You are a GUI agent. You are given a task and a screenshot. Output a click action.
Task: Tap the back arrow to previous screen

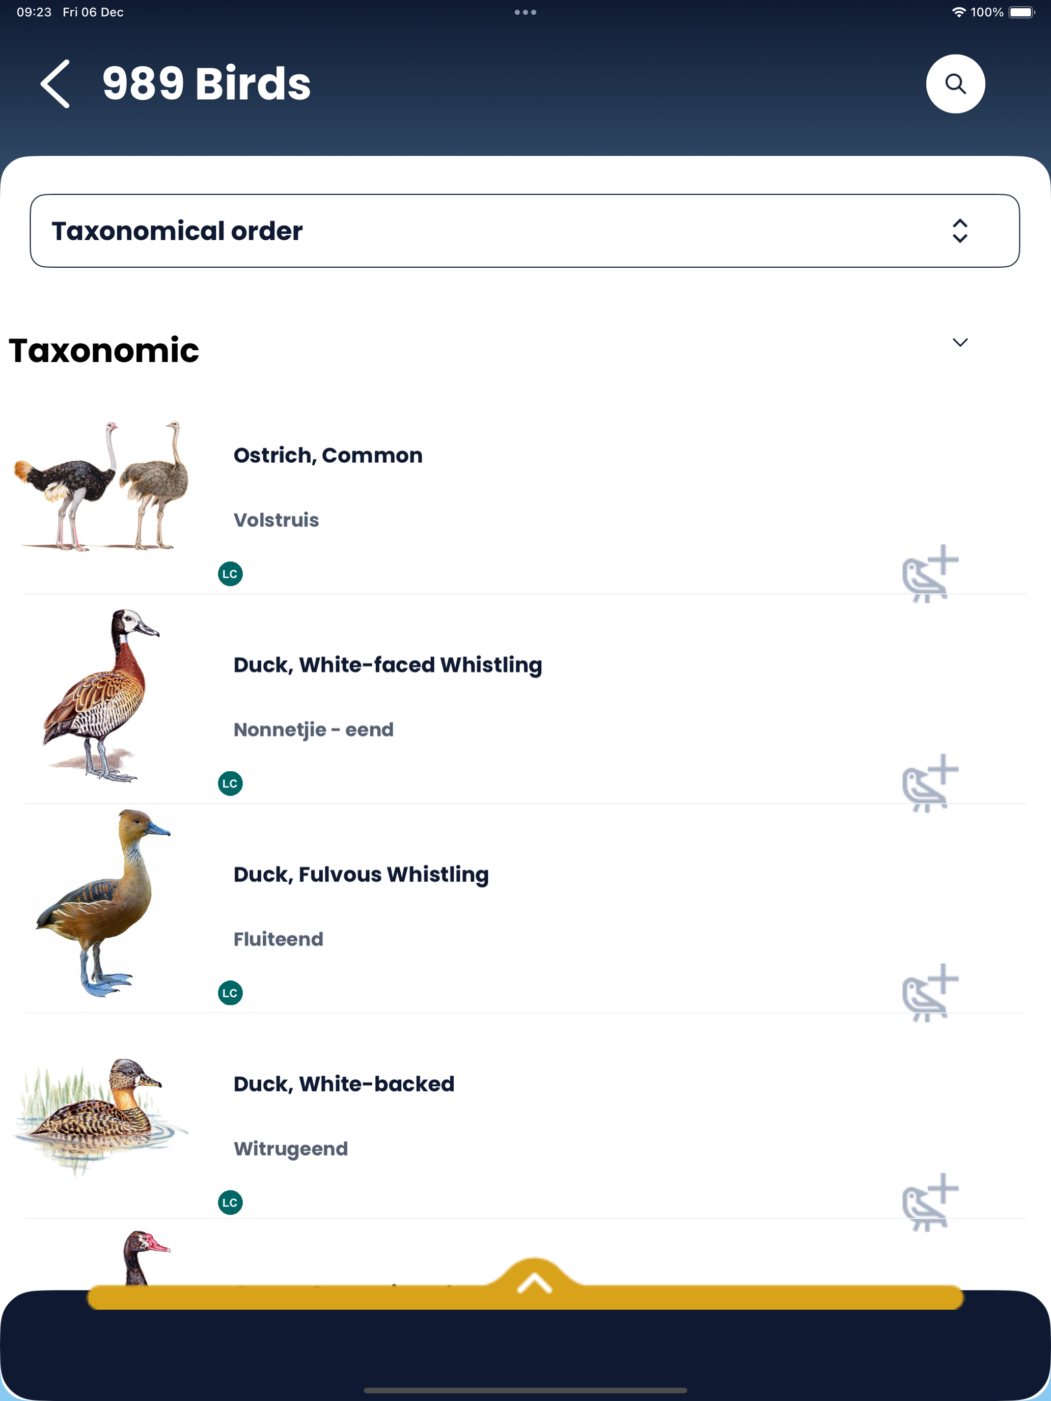(56, 83)
